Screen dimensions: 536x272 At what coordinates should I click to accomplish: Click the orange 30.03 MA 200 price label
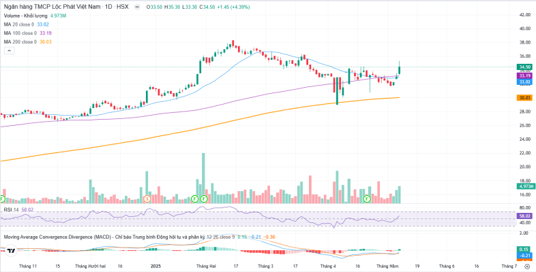click(524, 98)
